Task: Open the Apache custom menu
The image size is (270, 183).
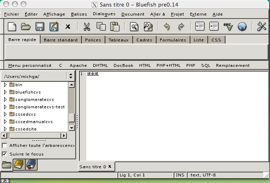Action: tap(78, 65)
